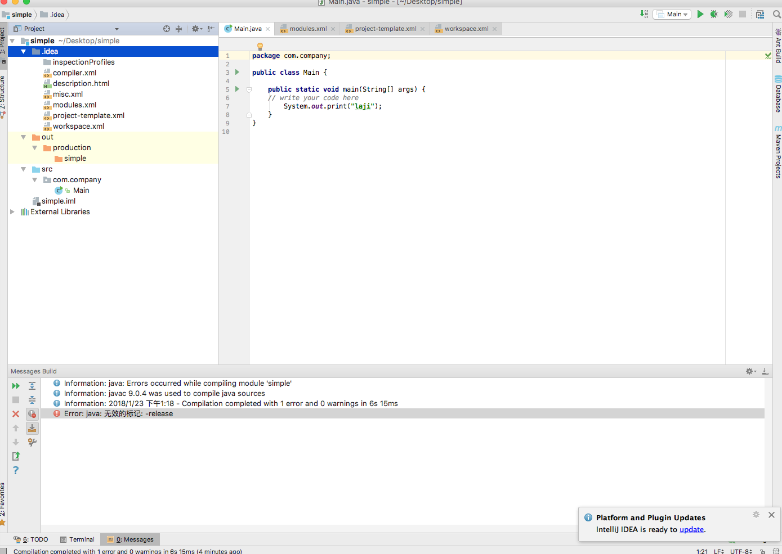
Task: Build the project from top toolbar
Action: [644, 14]
